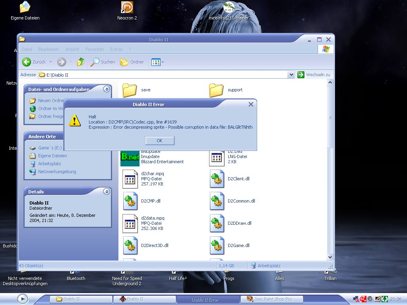
Task: Click the green lightning tray icon
Action: pyautogui.click(x=384, y=299)
